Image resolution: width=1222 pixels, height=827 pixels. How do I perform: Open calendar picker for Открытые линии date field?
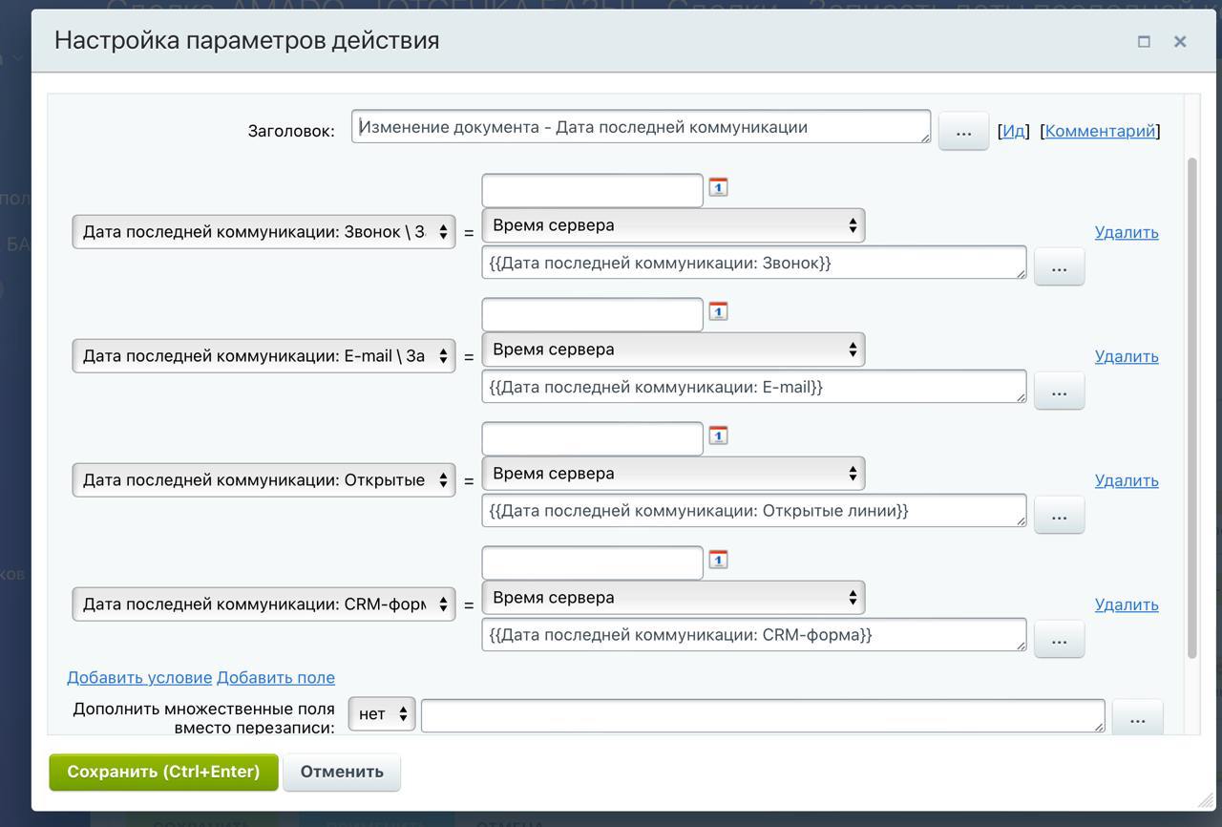[718, 435]
